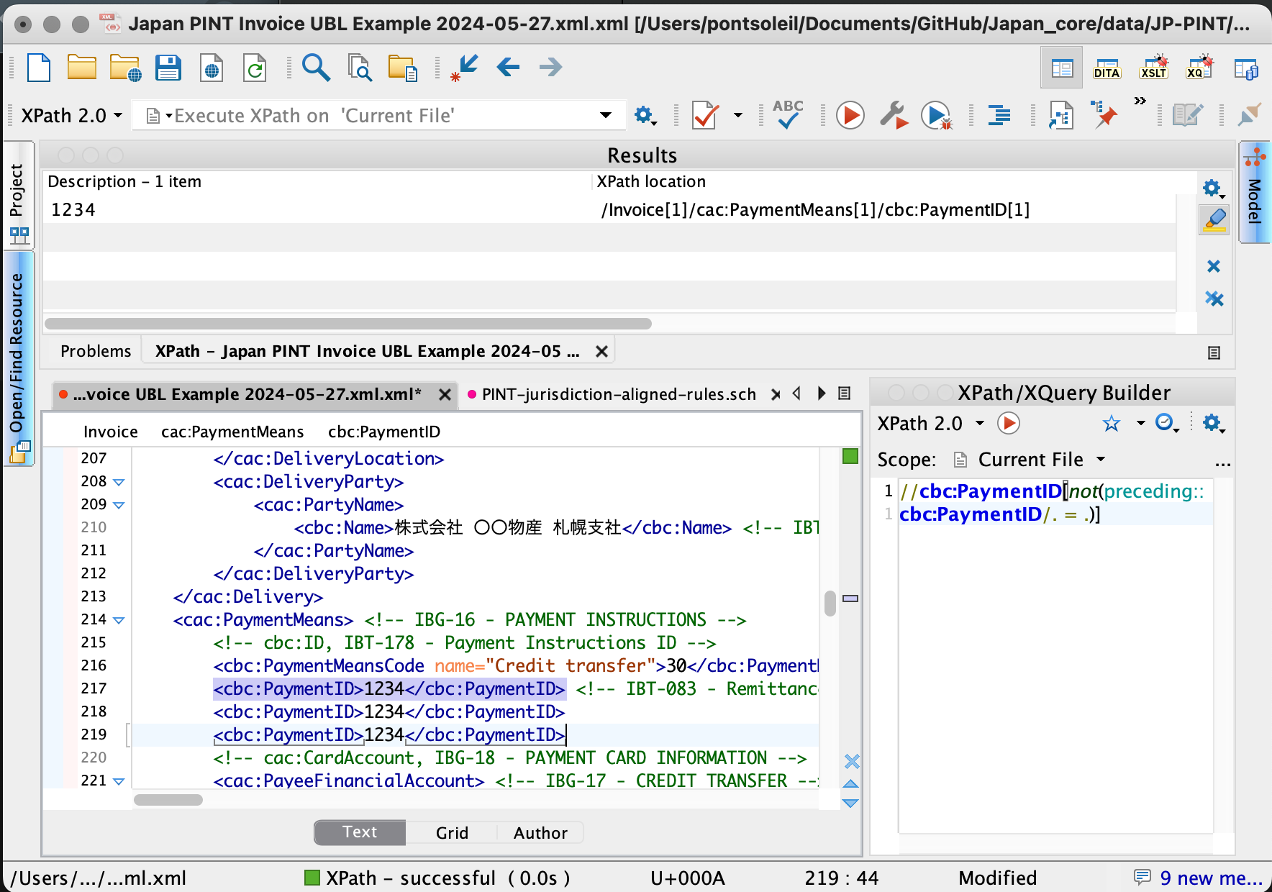1272x892 pixels.
Task: Switch to Grid editing mode
Action: (x=452, y=833)
